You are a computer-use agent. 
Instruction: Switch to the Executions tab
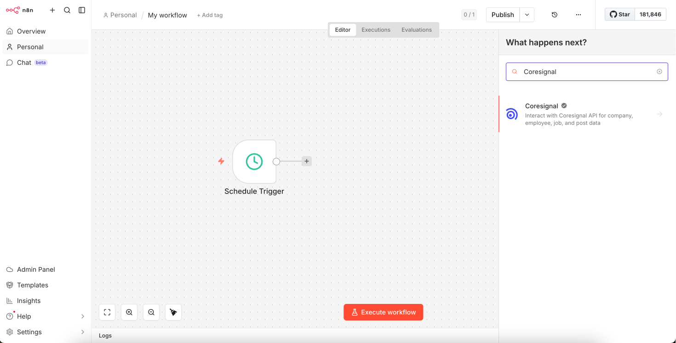pos(376,30)
